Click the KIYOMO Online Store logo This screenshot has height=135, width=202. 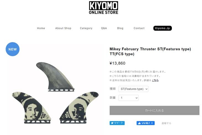click(103, 8)
